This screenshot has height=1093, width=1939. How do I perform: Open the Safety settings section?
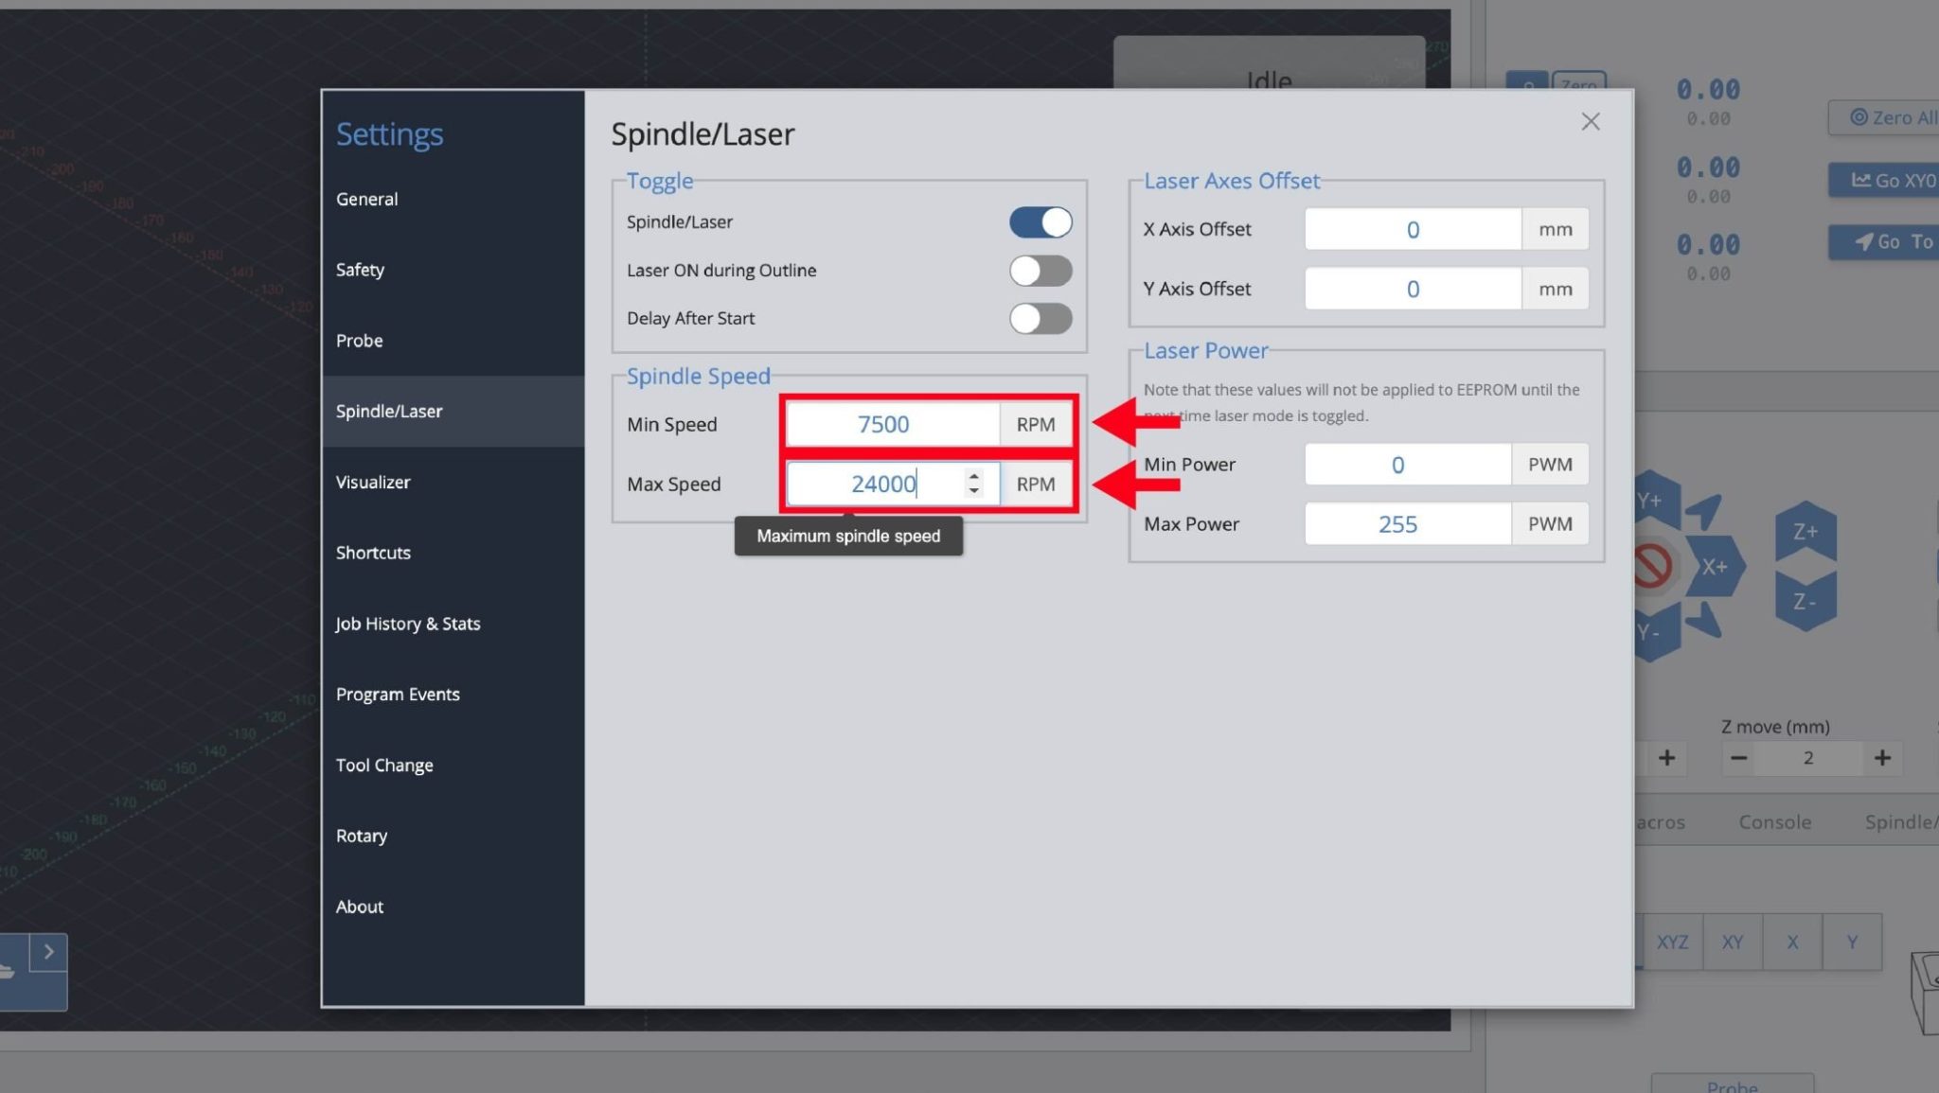coord(360,270)
